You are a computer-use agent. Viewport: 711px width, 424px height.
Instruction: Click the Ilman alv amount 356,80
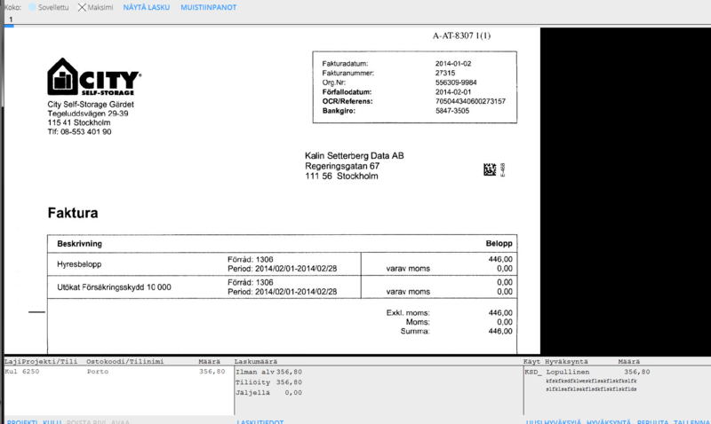[x=289, y=372]
